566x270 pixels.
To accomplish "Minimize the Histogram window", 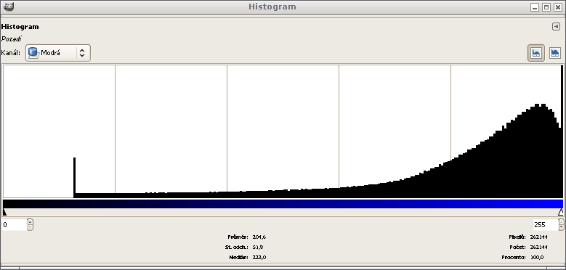I will [x=535, y=7].
